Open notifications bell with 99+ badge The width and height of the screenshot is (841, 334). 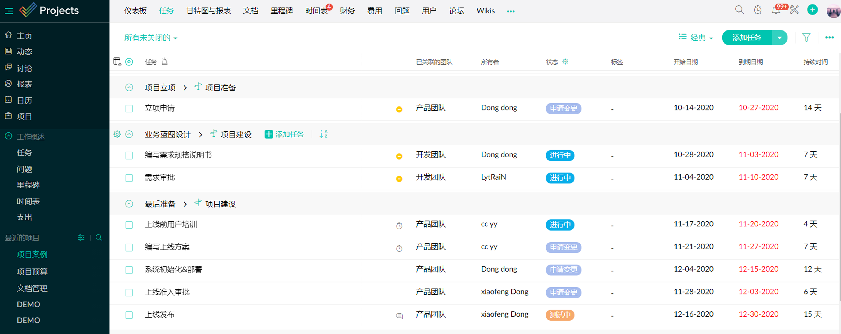(x=776, y=10)
